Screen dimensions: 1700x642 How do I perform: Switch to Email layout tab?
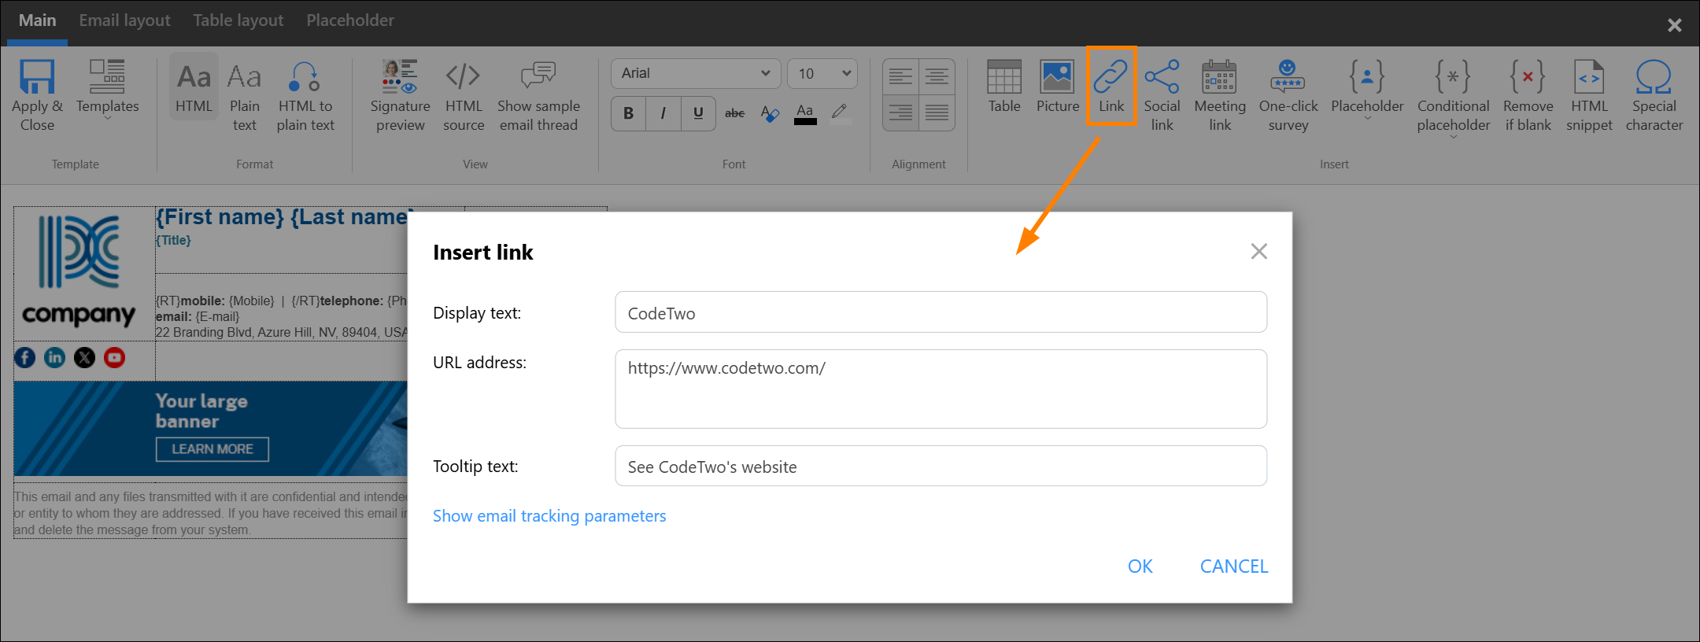point(124,20)
